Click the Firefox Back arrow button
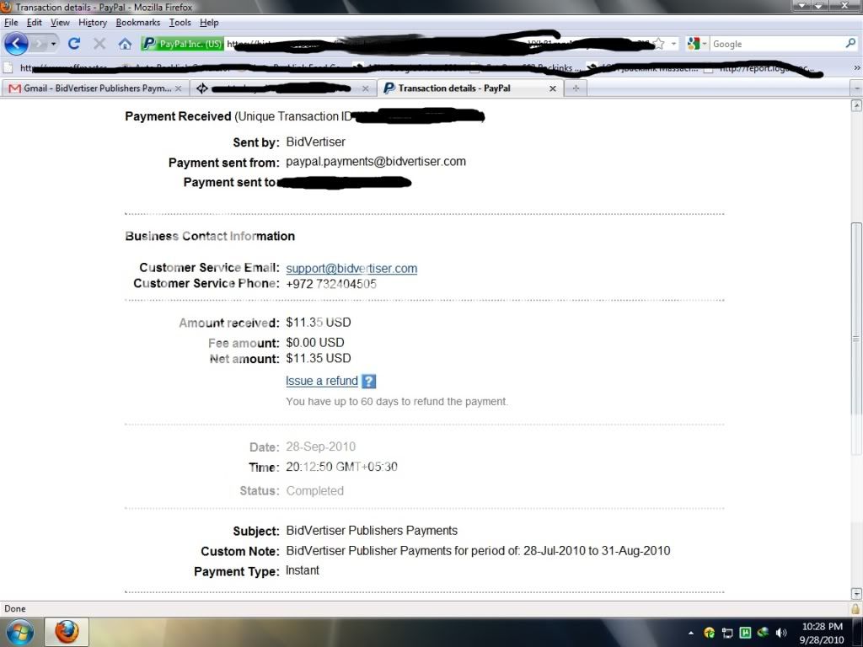Viewport: 863px width, 647px height. 16,44
